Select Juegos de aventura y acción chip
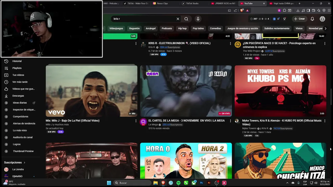The image size is (333, 187). click(243, 29)
